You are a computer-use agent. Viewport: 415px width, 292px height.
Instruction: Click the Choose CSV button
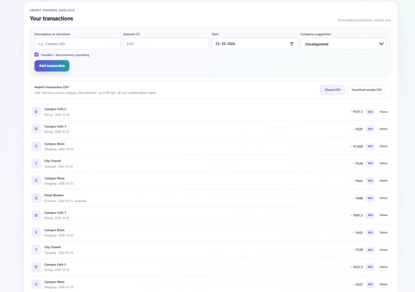(333, 90)
